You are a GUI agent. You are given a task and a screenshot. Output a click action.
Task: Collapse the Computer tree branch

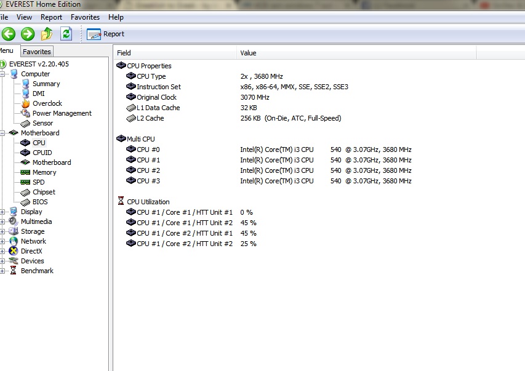2,74
